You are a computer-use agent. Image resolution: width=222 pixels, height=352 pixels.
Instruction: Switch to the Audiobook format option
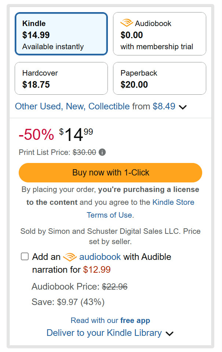(159, 34)
